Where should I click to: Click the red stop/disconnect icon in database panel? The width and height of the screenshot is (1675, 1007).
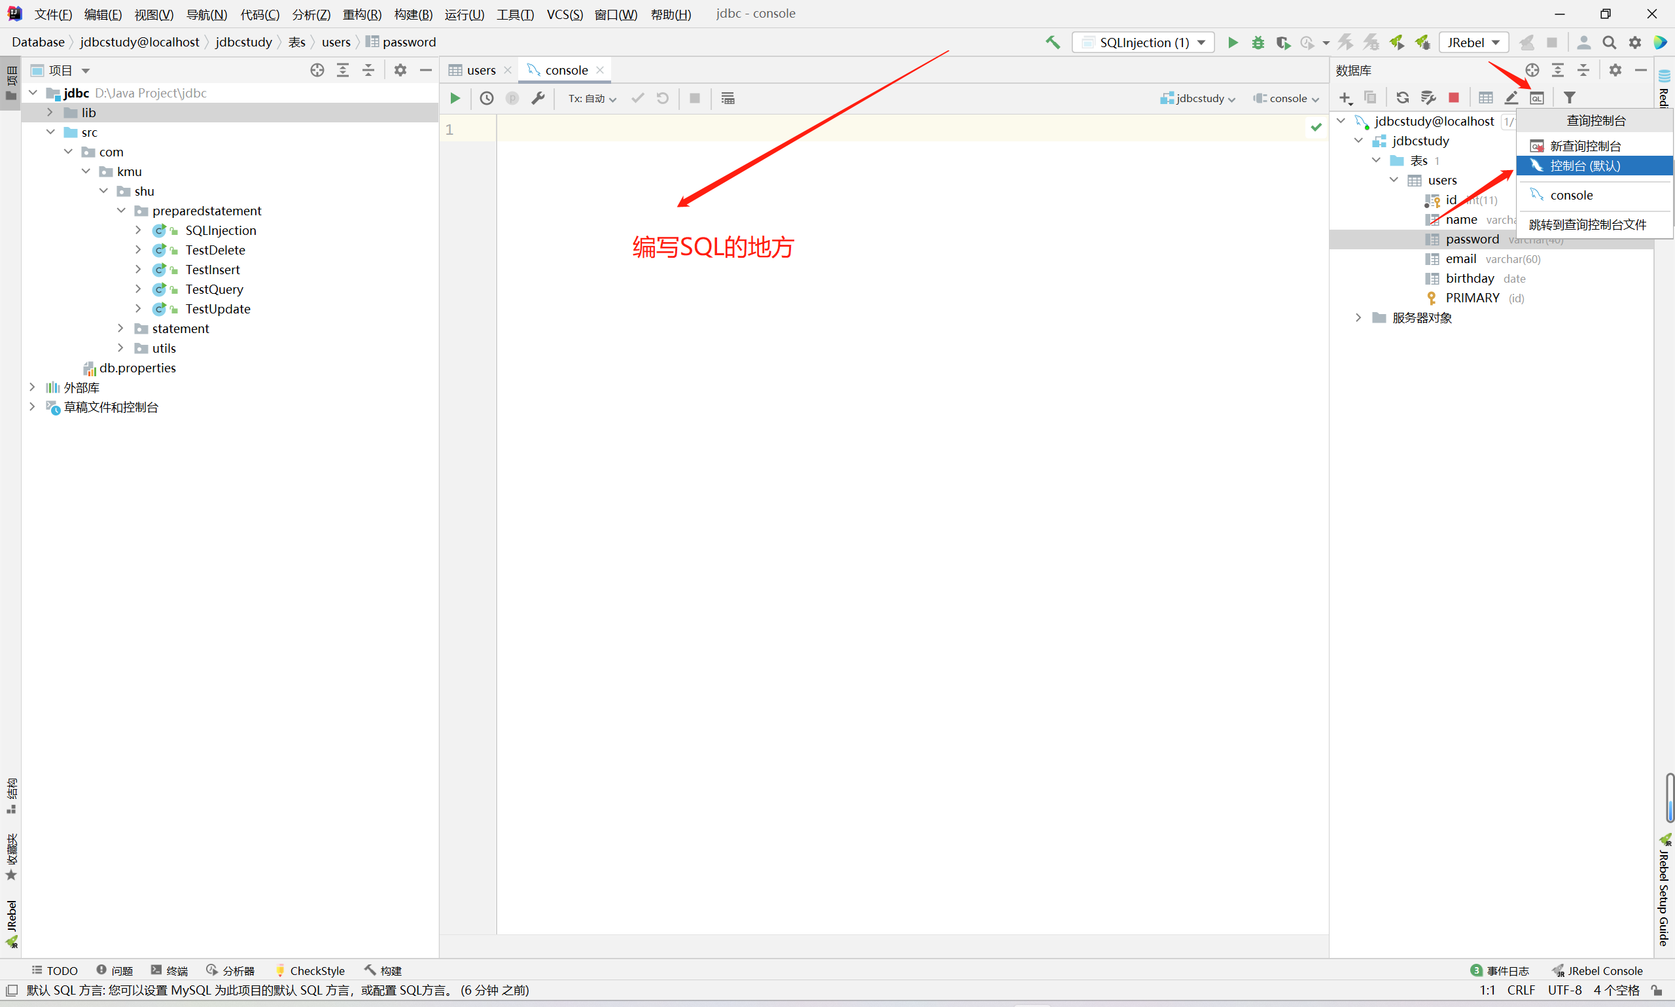point(1453,97)
